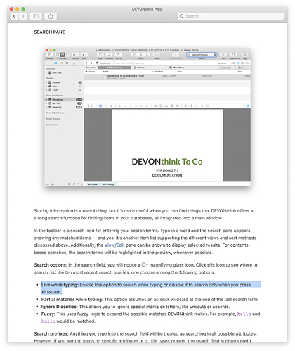Click the purple 'hello' code word

pos(244,314)
